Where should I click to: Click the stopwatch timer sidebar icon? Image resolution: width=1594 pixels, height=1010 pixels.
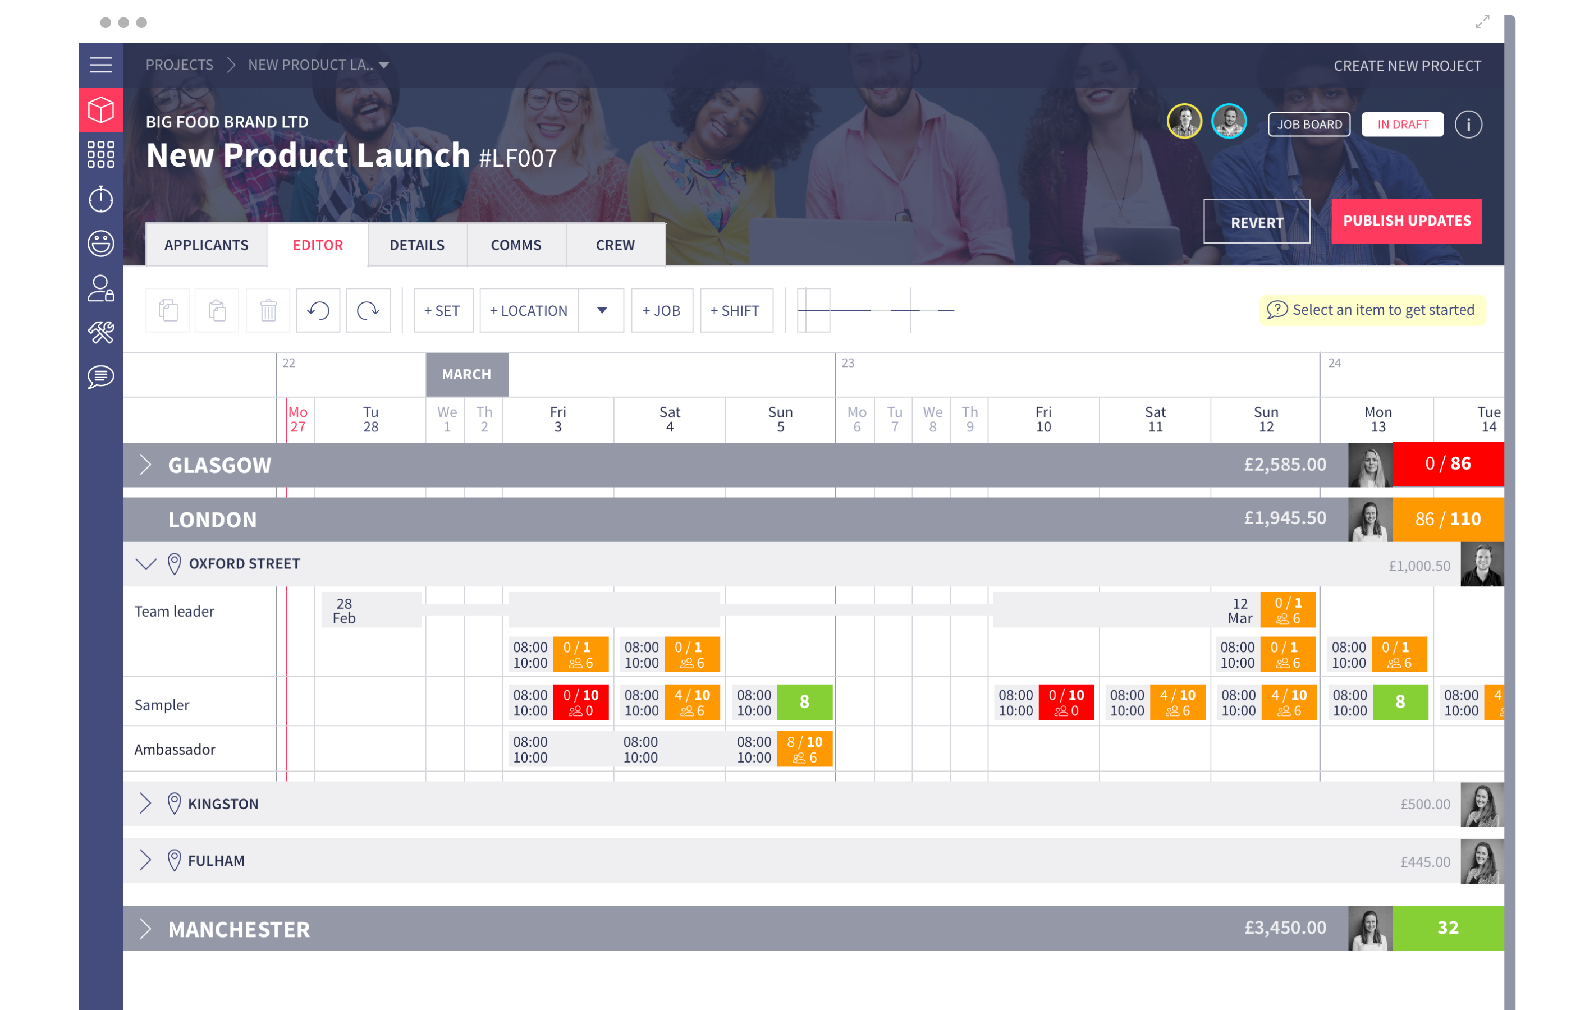[100, 199]
